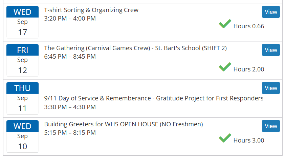
Task: Click the green checkmark for T-shirt Sorting
Action: click(x=225, y=24)
